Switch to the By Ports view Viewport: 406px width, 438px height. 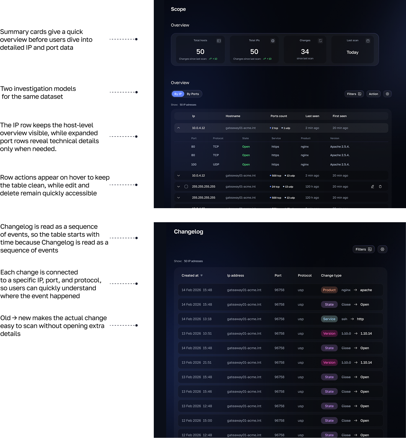point(193,94)
